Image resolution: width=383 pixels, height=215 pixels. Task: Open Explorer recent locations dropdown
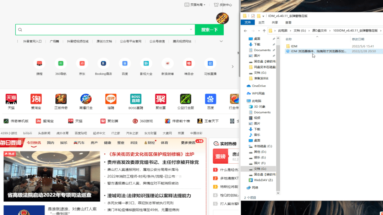point(259,31)
